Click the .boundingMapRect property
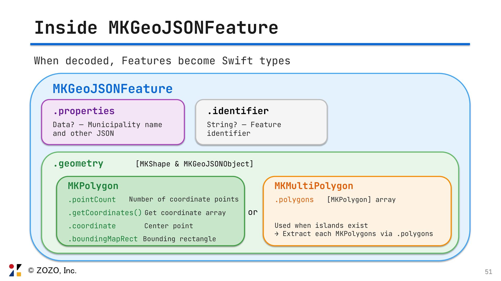Screen dimensions: 501x281 (x=103, y=239)
